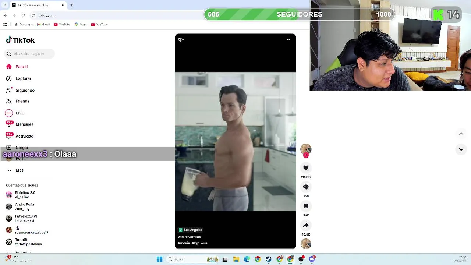This screenshot has width=471, height=265.
Task: Open Task View in the taskbar
Action: point(225,259)
